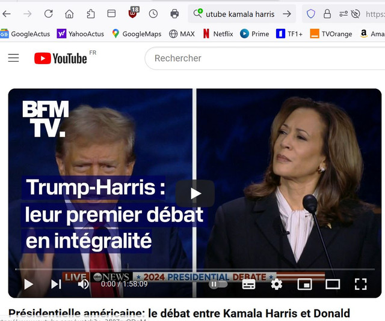Click the Rechercher search field

[265, 58]
